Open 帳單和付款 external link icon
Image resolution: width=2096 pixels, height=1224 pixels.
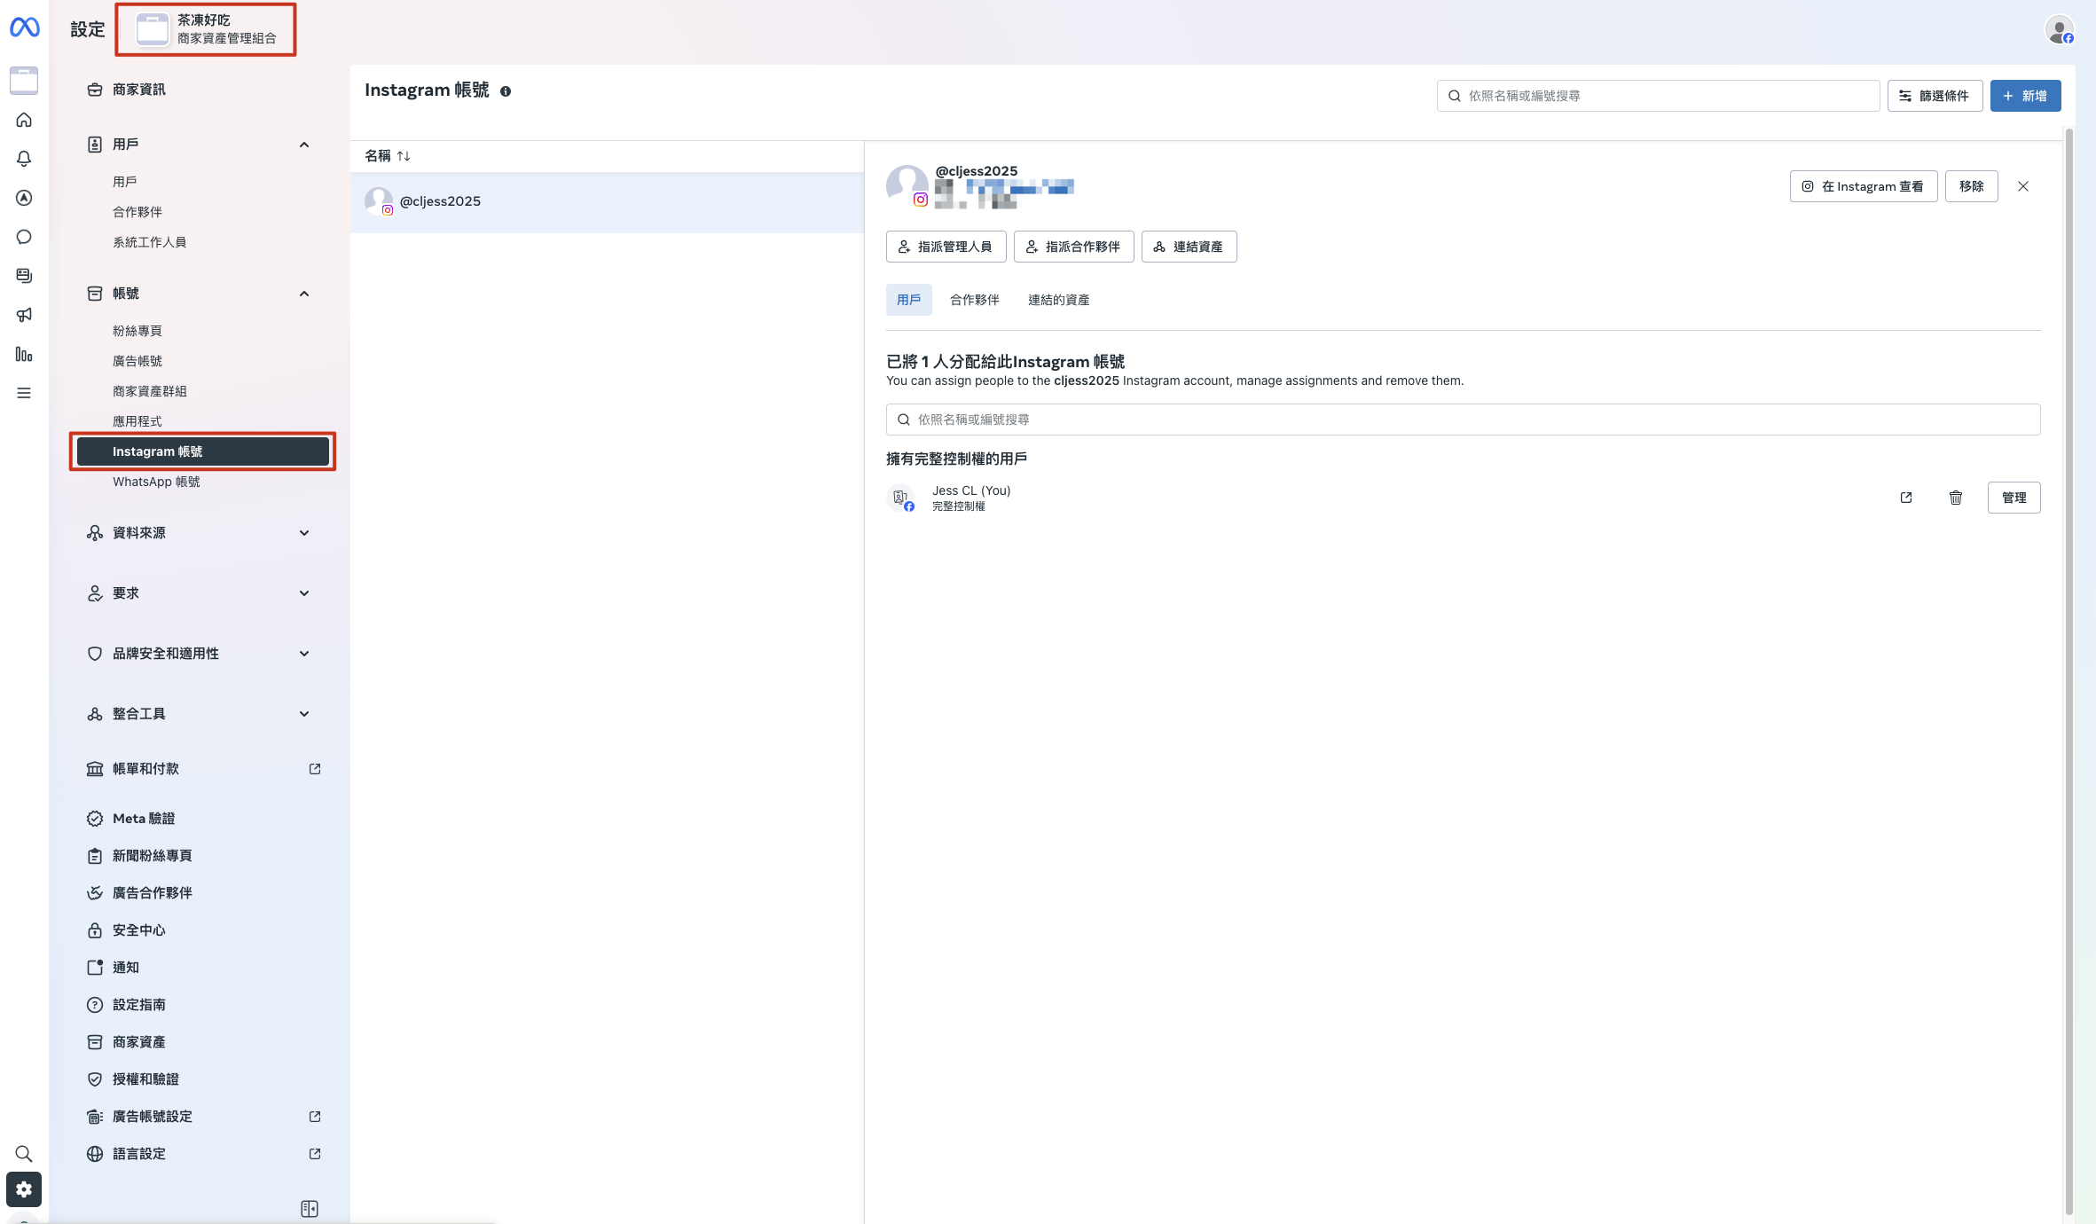tap(315, 769)
